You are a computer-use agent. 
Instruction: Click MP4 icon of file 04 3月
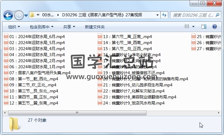[6, 55]
